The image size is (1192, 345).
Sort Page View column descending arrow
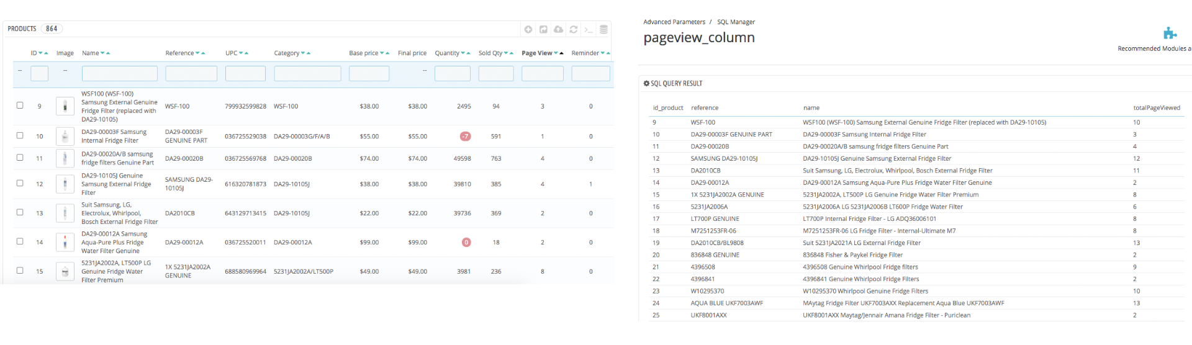click(556, 53)
